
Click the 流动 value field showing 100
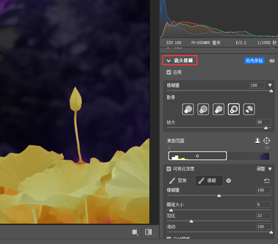(264, 227)
